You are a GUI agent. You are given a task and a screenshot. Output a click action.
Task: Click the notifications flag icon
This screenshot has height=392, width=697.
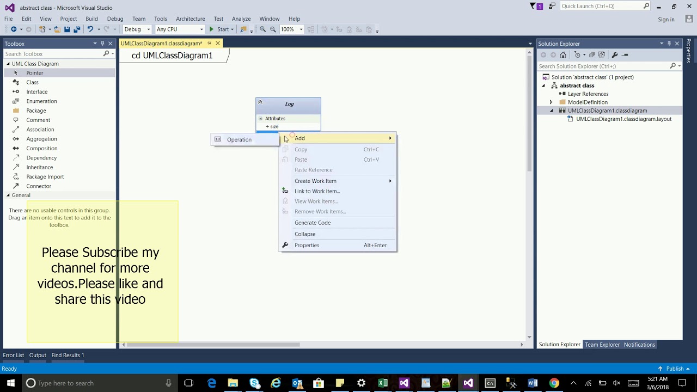(535, 6)
